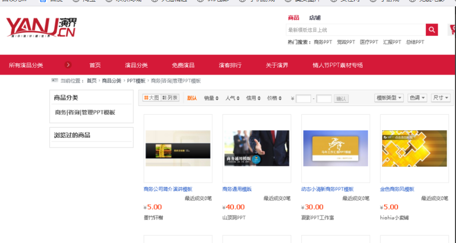This screenshot has width=456, height=243.
Task: Open 动态小清新商务PPT模板 thumbnail
Action: click(x=335, y=148)
